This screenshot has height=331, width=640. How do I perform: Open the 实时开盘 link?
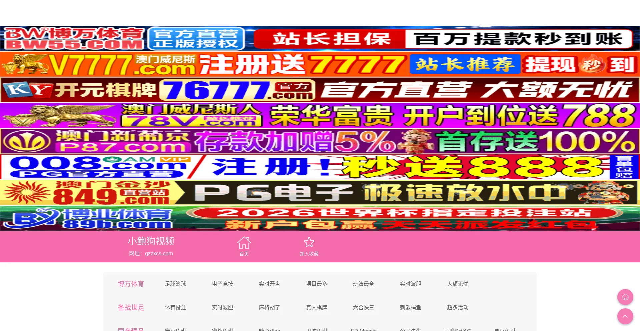[270, 284]
